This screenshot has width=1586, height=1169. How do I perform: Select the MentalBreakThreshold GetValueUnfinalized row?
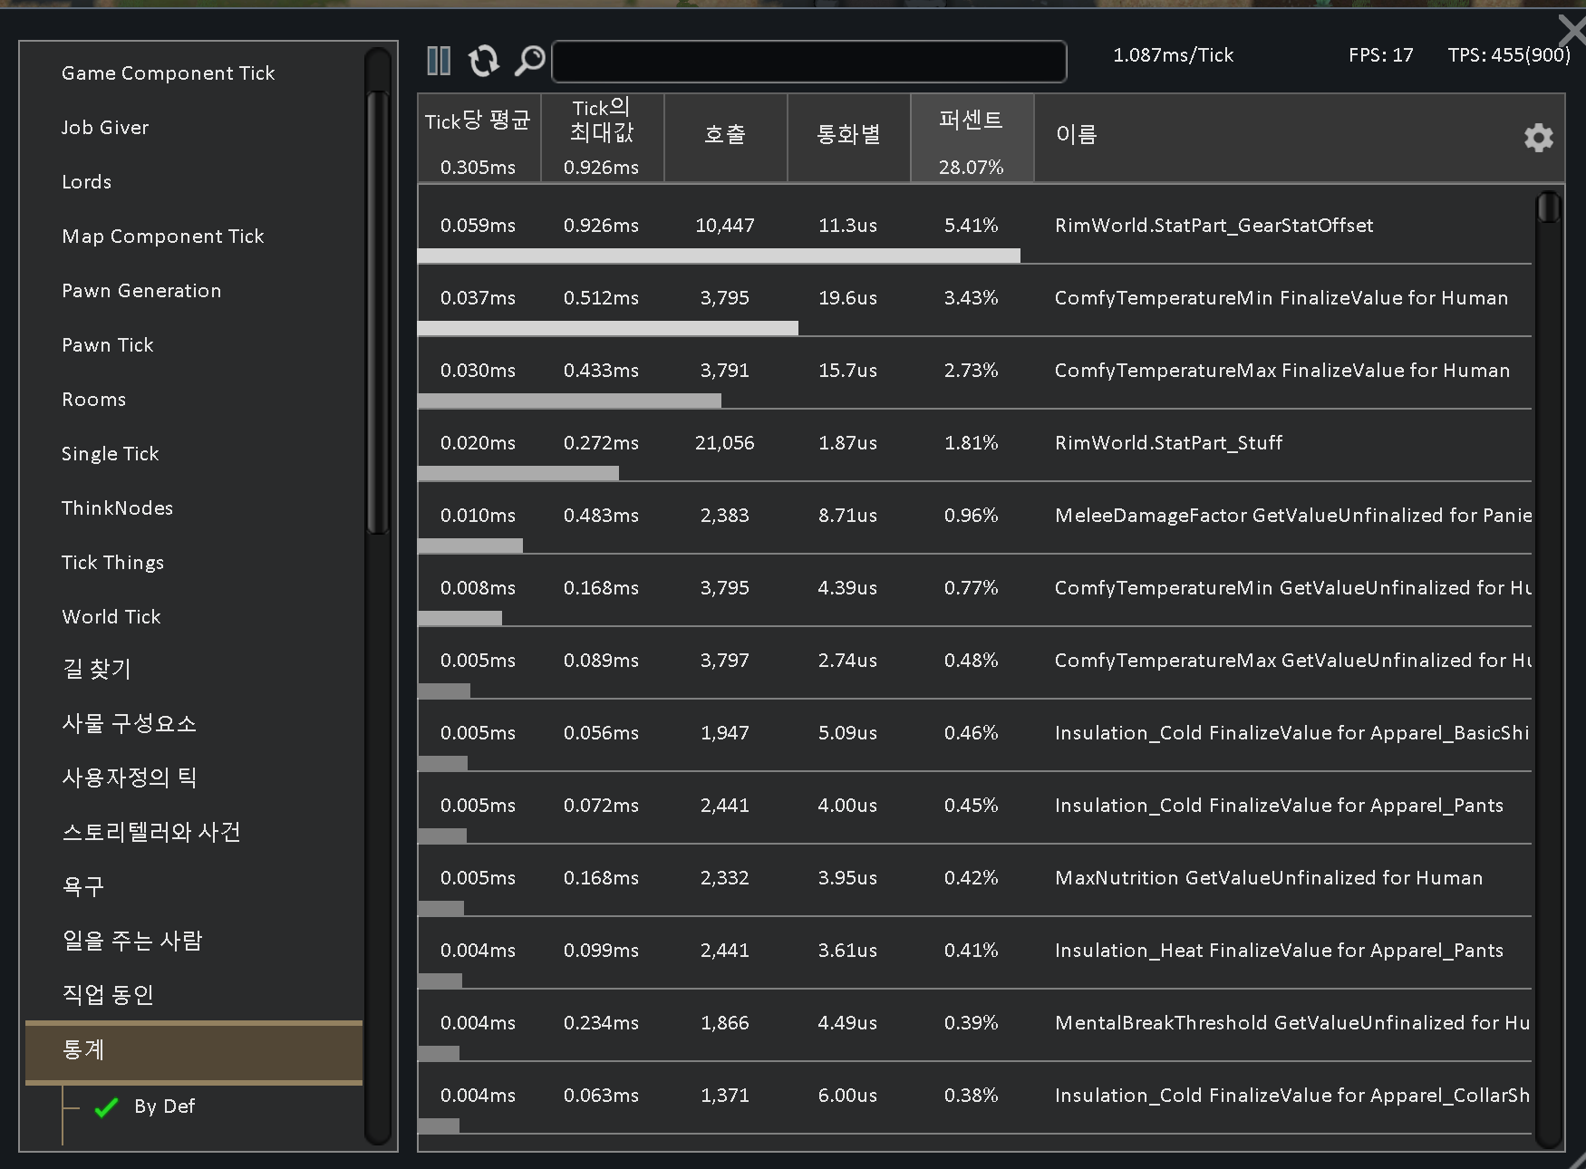(x=974, y=1023)
